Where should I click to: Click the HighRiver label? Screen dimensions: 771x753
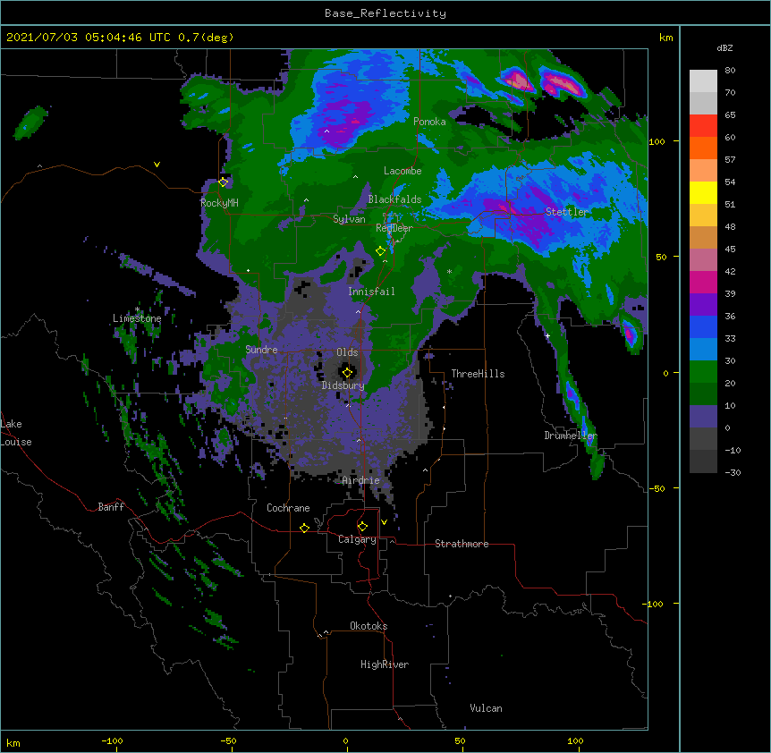click(385, 664)
